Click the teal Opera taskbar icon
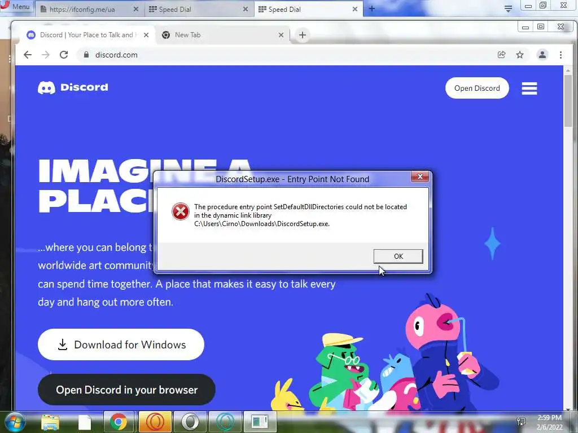578x433 pixels. point(225,422)
